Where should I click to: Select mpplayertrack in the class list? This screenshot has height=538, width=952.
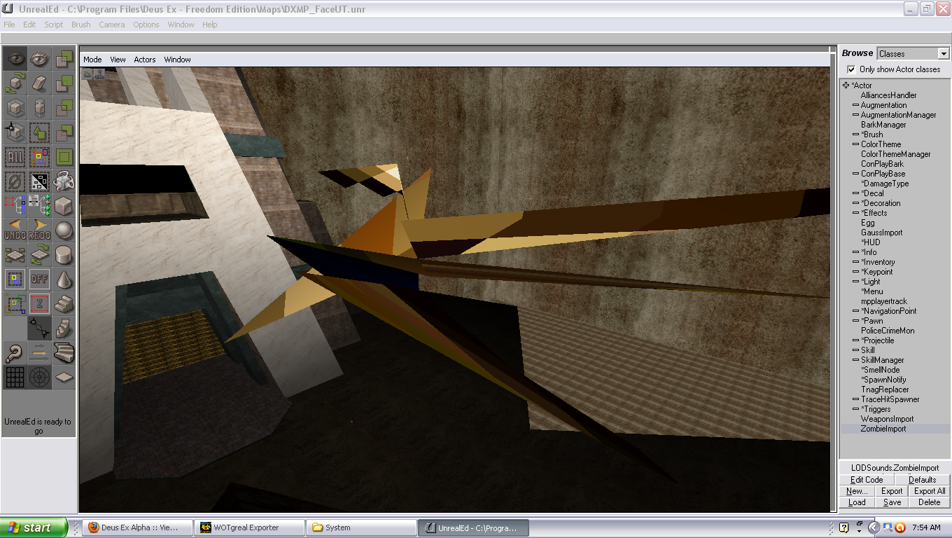(884, 301)
